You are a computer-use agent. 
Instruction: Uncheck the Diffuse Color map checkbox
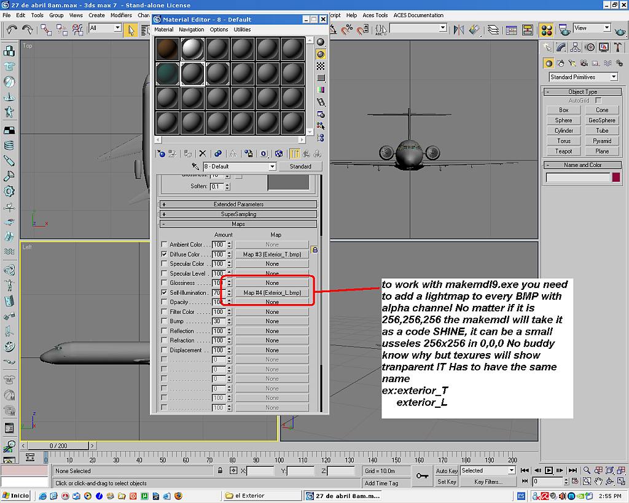[x=164, y=254]
